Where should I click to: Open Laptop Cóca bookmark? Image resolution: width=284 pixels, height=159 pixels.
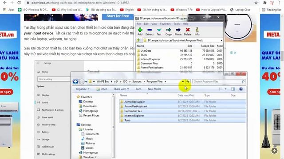coord(240,10)
